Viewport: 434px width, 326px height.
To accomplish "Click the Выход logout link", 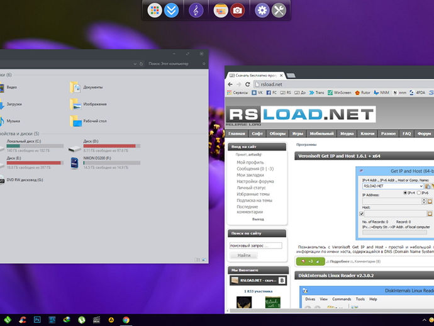I will pos(258,219).
